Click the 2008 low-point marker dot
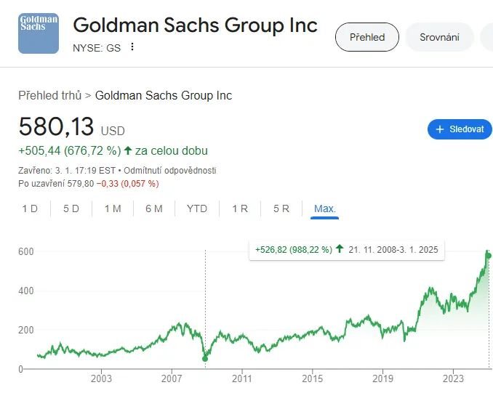 click(205, 358)
